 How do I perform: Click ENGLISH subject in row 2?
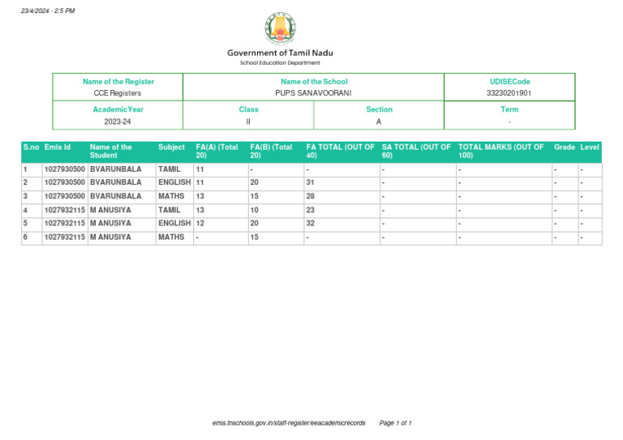174,182
